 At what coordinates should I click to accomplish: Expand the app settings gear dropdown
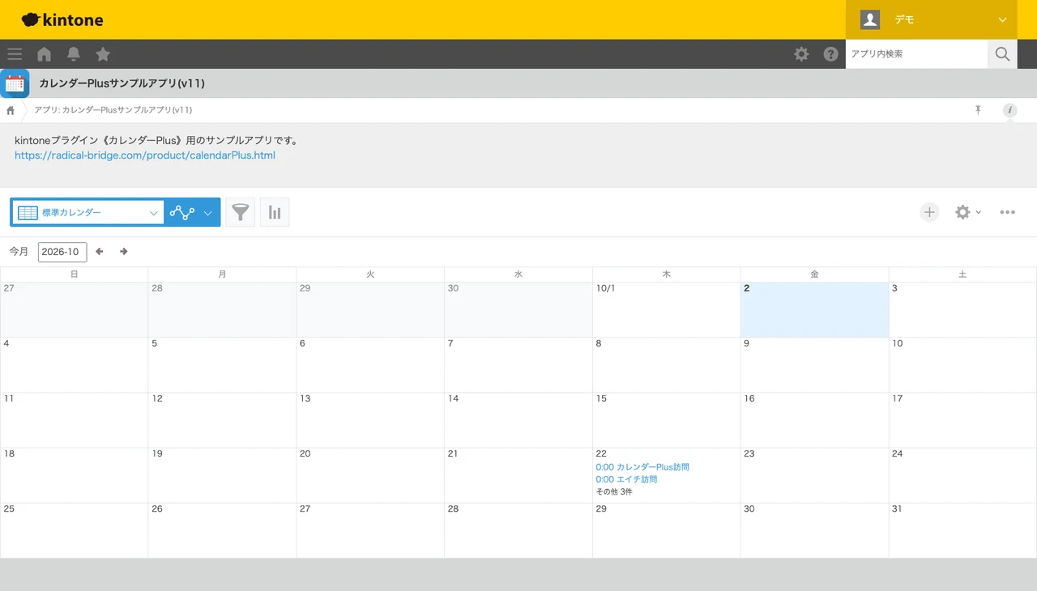click(x=968, y=212)
